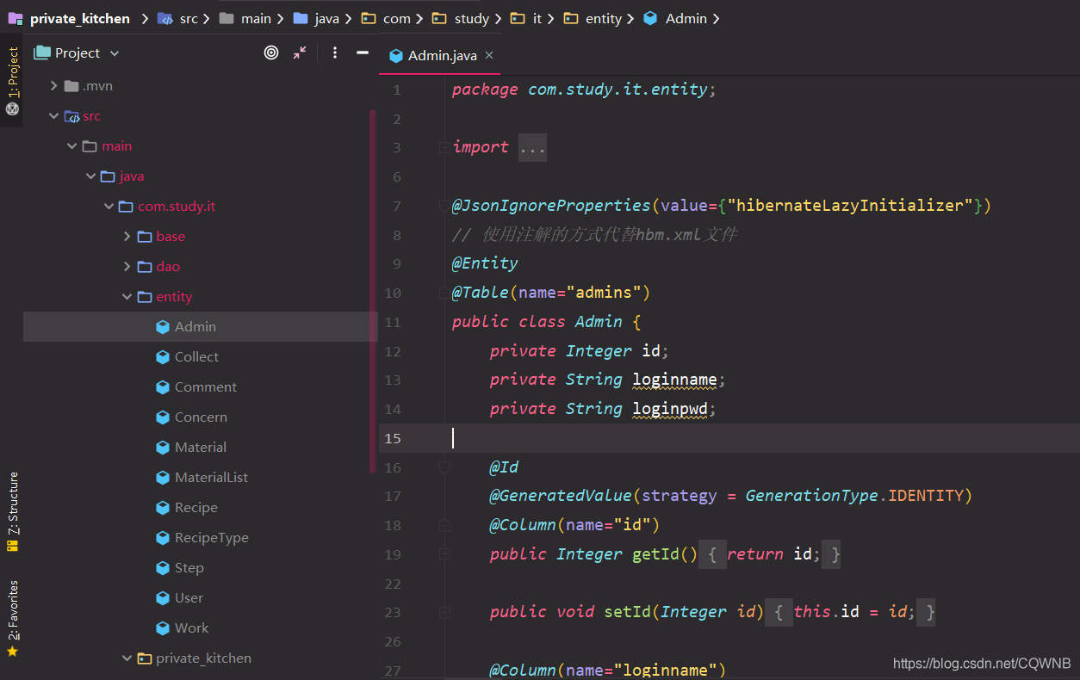1080x680 pixels.
Task: Select the Admin class in project tree
Action: point(200,327)
